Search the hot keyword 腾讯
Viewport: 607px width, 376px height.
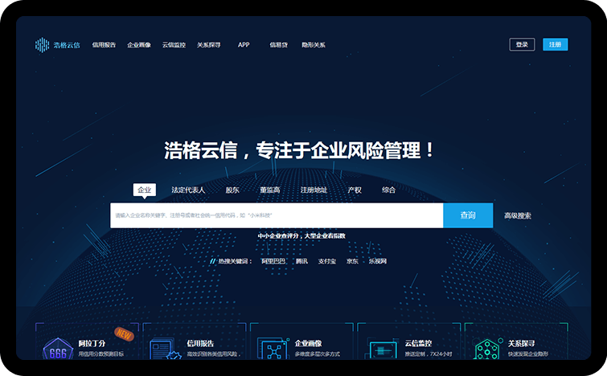click(x=301, y=261)
